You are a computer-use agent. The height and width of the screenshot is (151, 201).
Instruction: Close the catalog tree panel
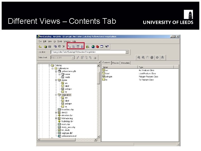coord(99,62)
